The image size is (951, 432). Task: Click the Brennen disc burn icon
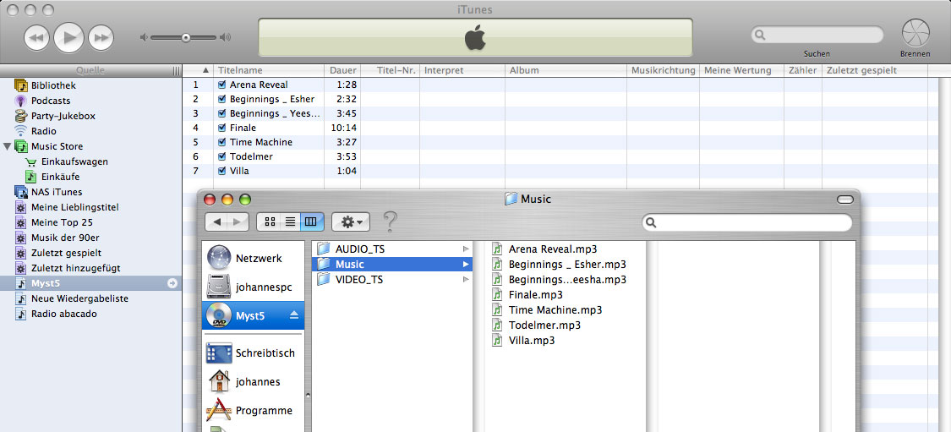[x=915, y=34]
